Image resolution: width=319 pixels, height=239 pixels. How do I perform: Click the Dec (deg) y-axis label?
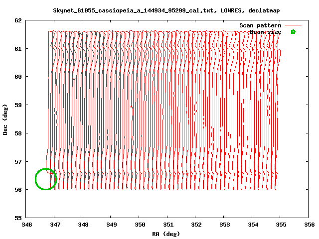coord(5,119)
